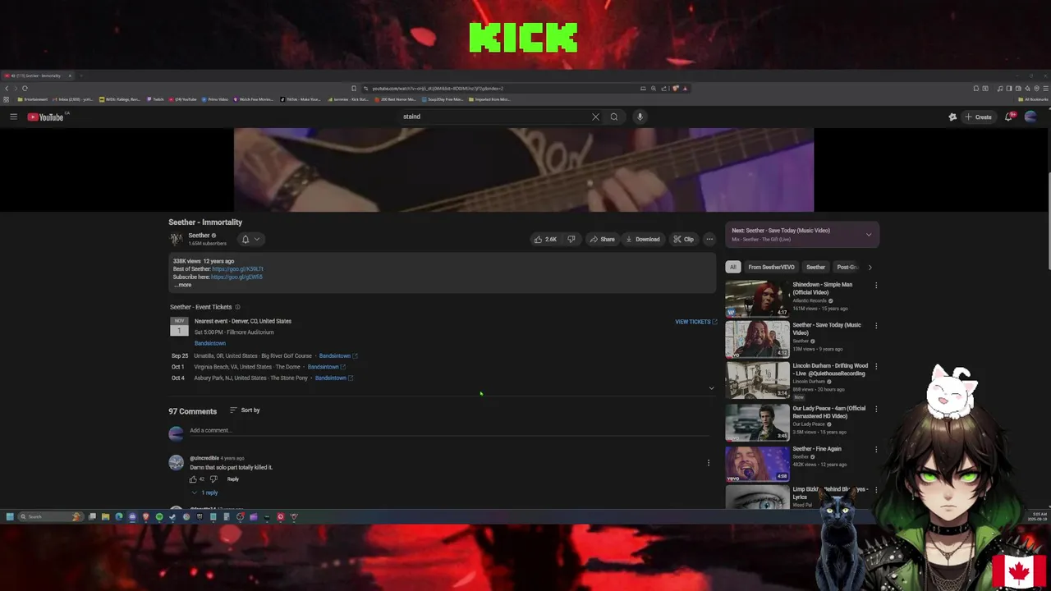Open Spotify from the taskbar

coord(159,516)
